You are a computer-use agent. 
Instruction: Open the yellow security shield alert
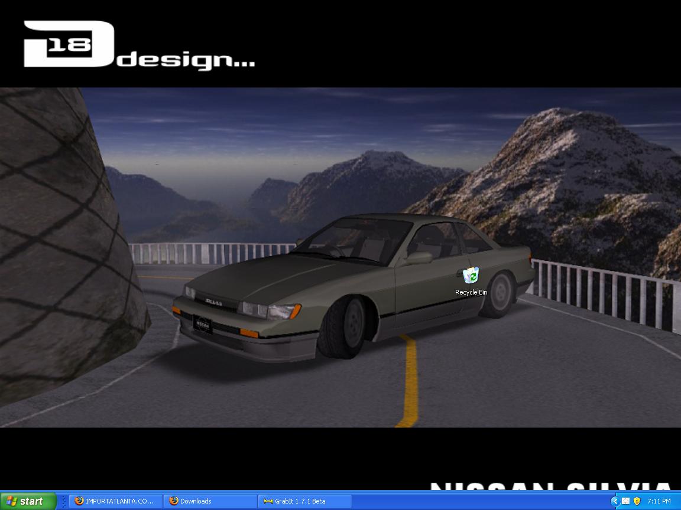pyautogui.click(x=637, y=501)
